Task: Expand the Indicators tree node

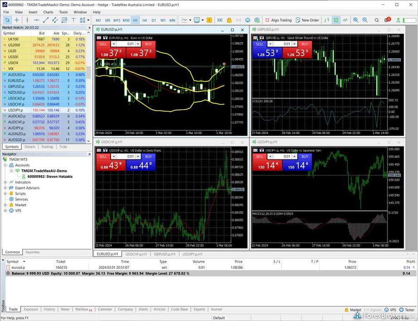Action: pyautogui.click(x=5, y=182)
